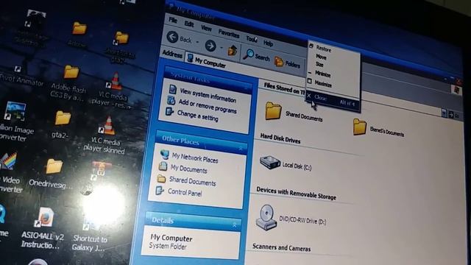Open the View menu
471x265 pixels.
pyautogui.click(x=206, y=28)
